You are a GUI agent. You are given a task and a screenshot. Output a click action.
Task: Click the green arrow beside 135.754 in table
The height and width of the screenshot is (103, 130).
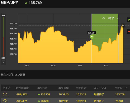coord(39,94)
